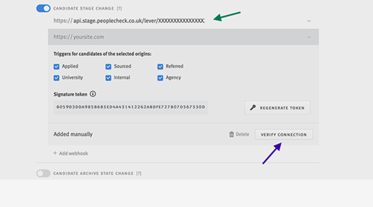The image size is (373, 207).
Task: Enable the Candidate Archive State Change toggle
Action: click(x=44, y=173)
